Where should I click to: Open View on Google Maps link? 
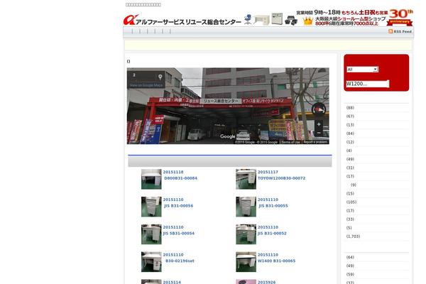pos(146,85)
